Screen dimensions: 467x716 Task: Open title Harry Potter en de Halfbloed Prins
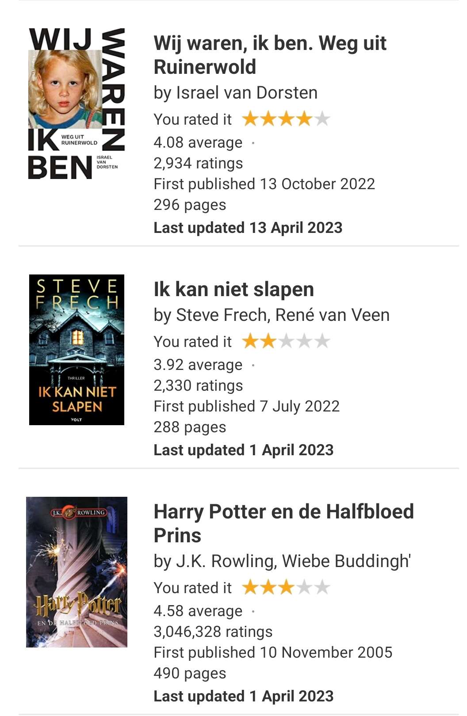click(x=283, y=523)
